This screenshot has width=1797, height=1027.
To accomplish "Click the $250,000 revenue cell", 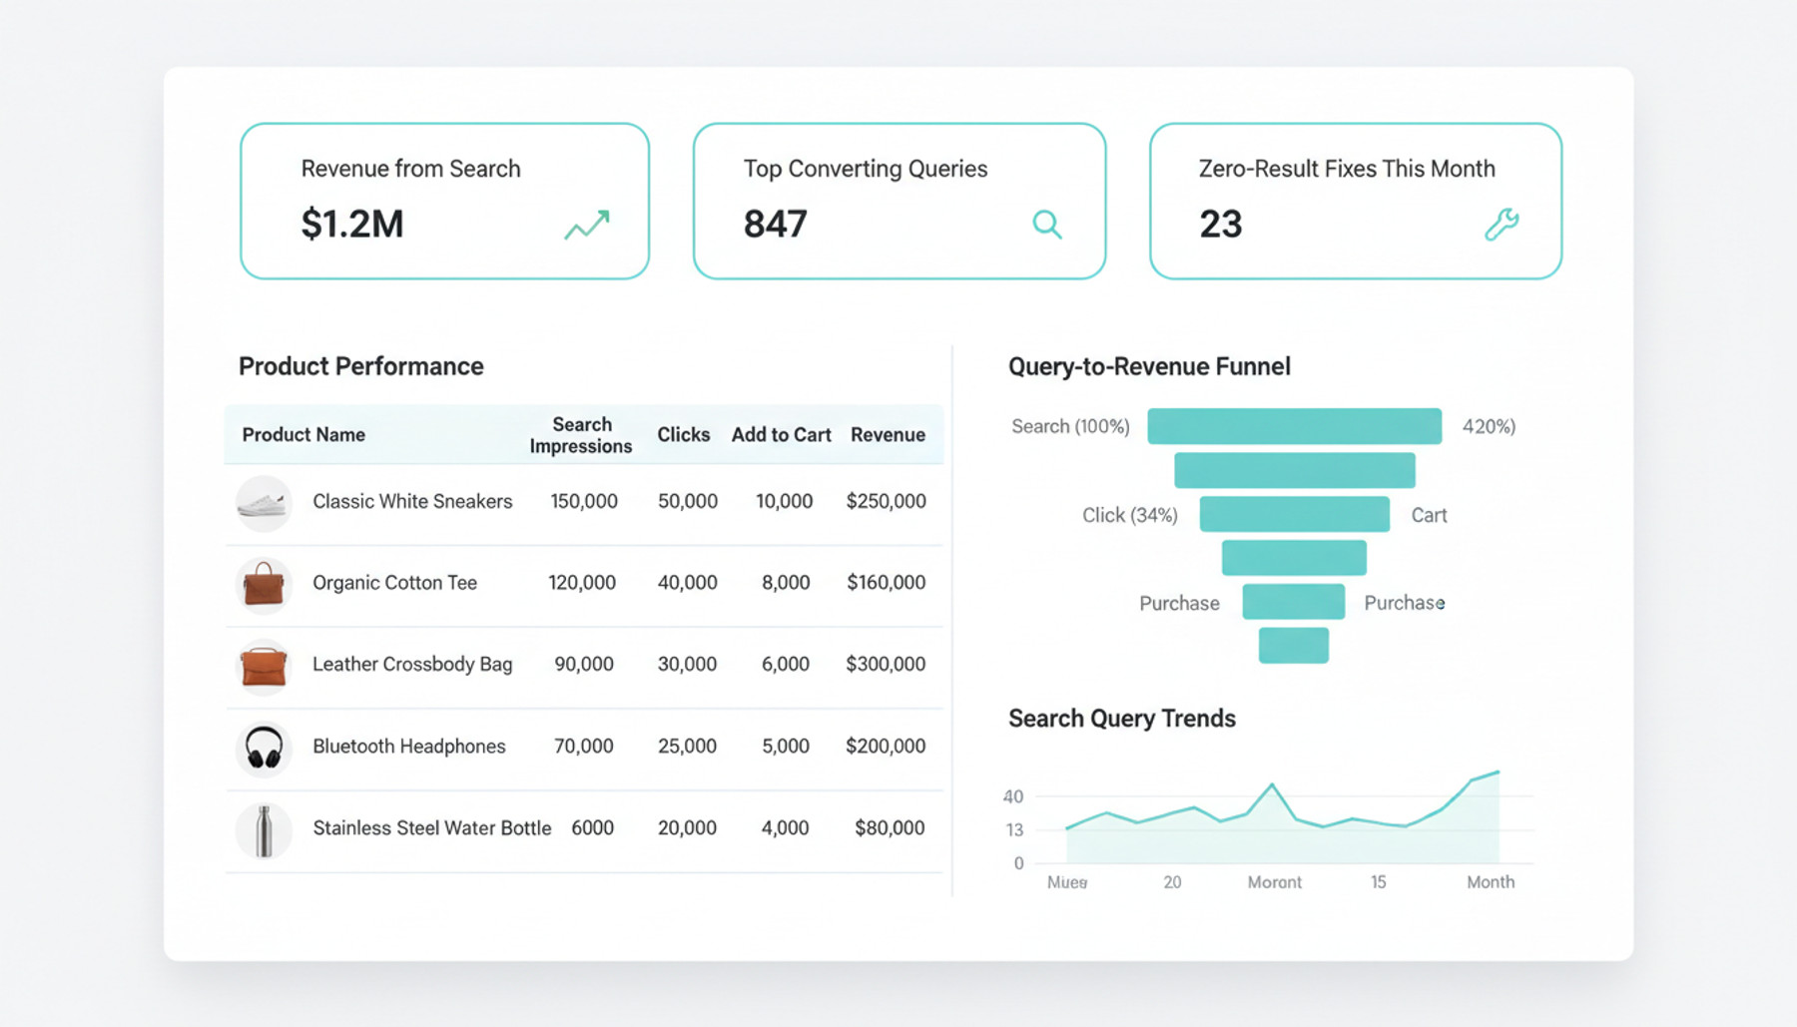I will tap(887, 501).
